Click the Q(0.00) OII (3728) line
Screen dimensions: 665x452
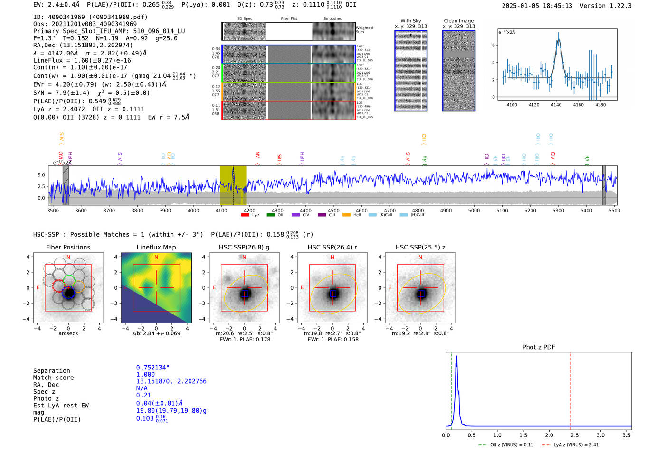coord(111,117)
